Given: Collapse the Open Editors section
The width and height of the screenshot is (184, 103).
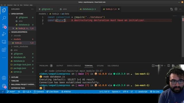Looking at the screenshot, I should (22, 14).
